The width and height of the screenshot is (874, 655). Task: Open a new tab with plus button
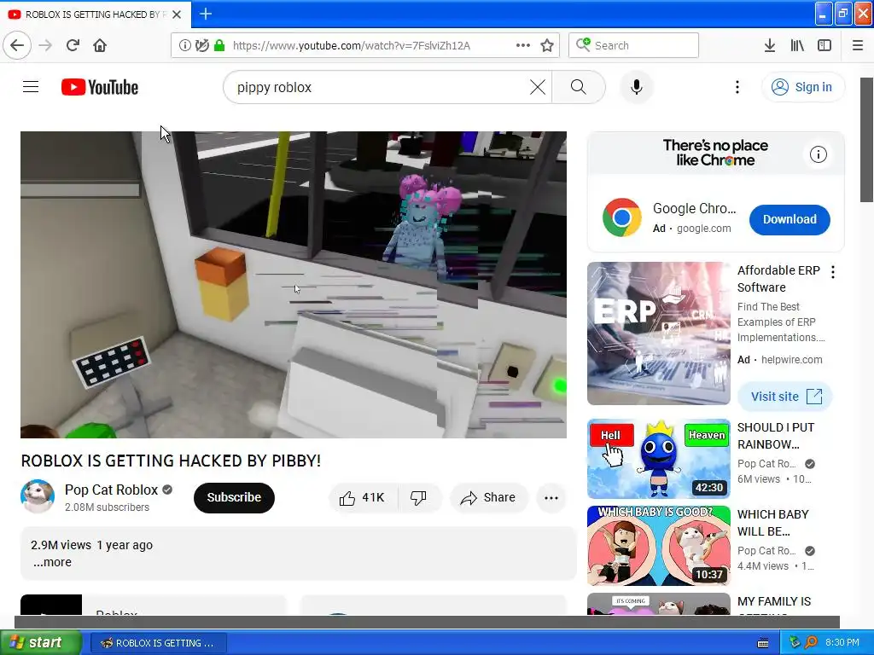(206, 14)
